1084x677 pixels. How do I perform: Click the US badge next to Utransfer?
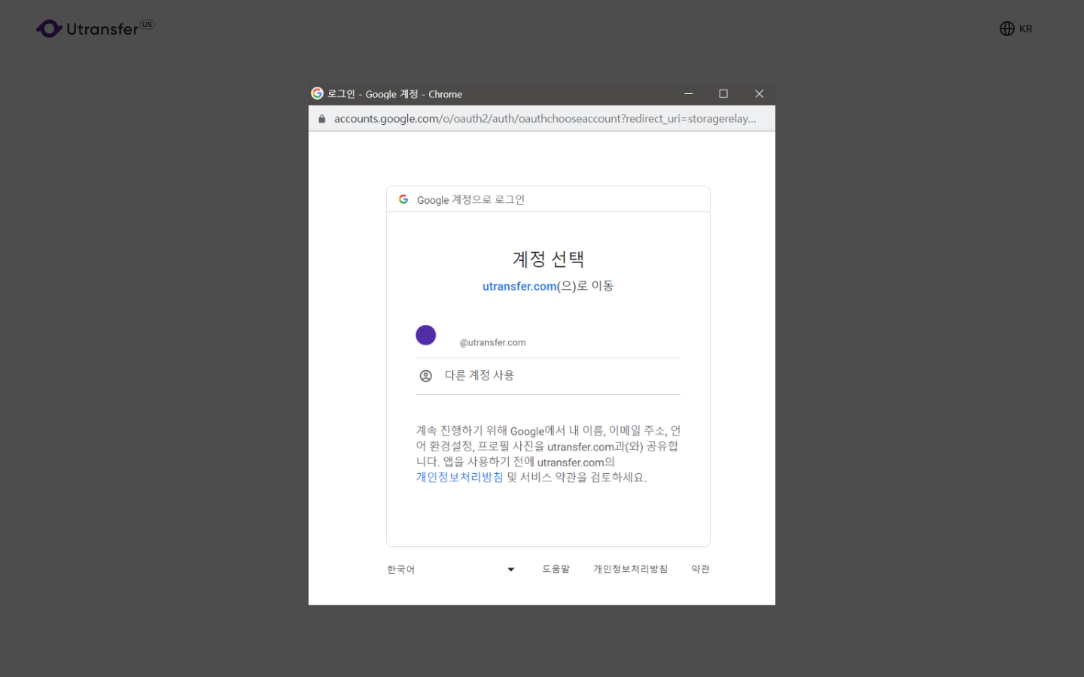148,24
